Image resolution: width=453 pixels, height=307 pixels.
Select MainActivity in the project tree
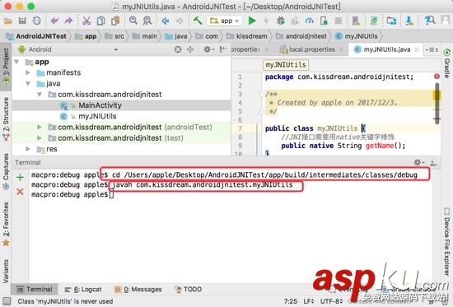(100, 105)
